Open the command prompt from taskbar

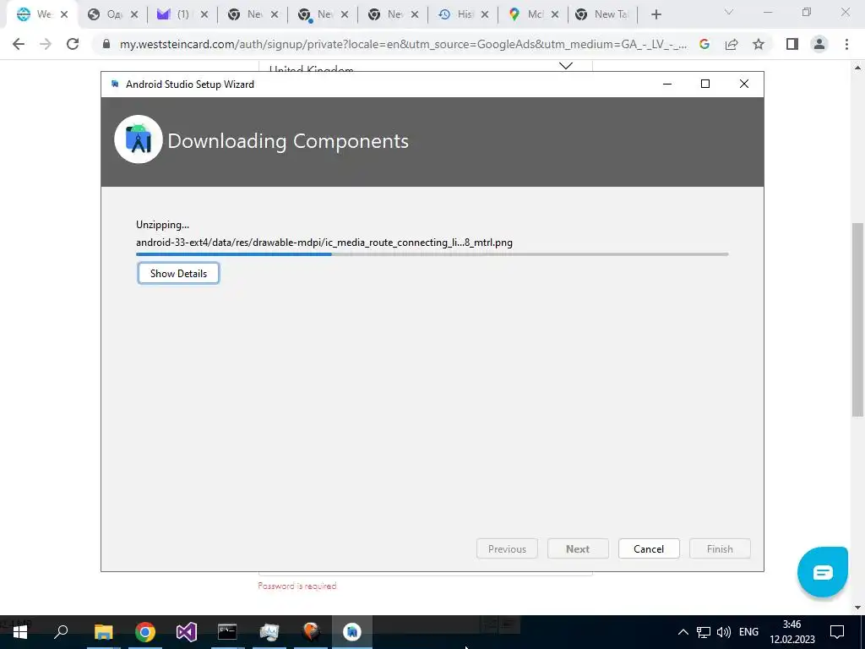pyautogui.click(x=227, y=632)
